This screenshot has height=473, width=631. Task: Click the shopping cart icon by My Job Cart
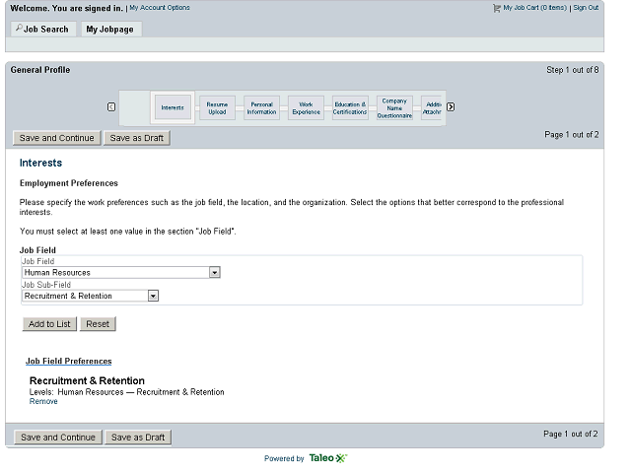[497, 8]
